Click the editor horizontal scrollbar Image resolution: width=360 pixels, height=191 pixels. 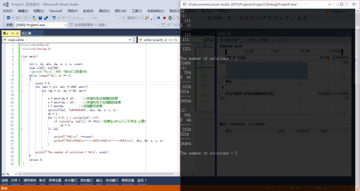[x=98, y=174]
